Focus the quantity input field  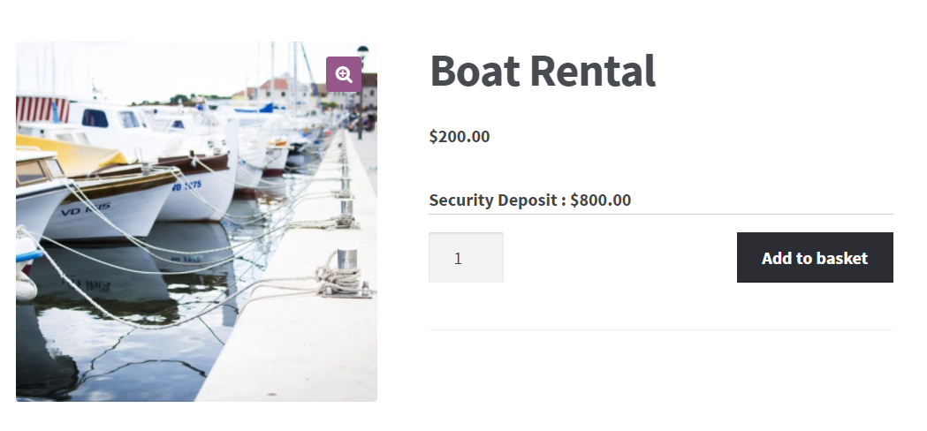(x=466, y=258)
